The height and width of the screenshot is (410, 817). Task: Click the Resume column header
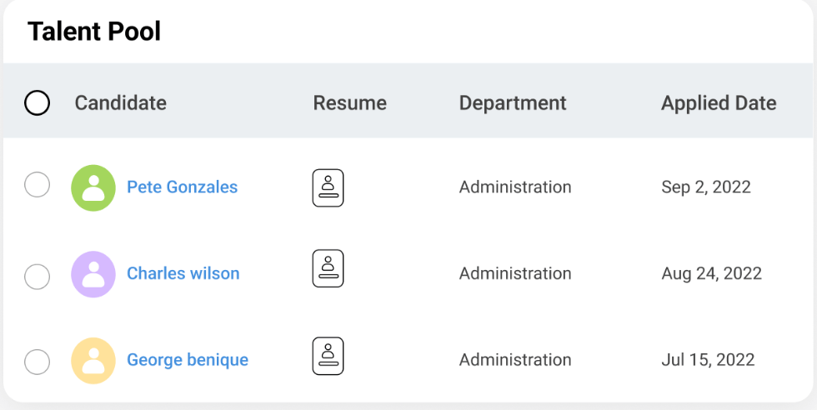coord(349,103)
